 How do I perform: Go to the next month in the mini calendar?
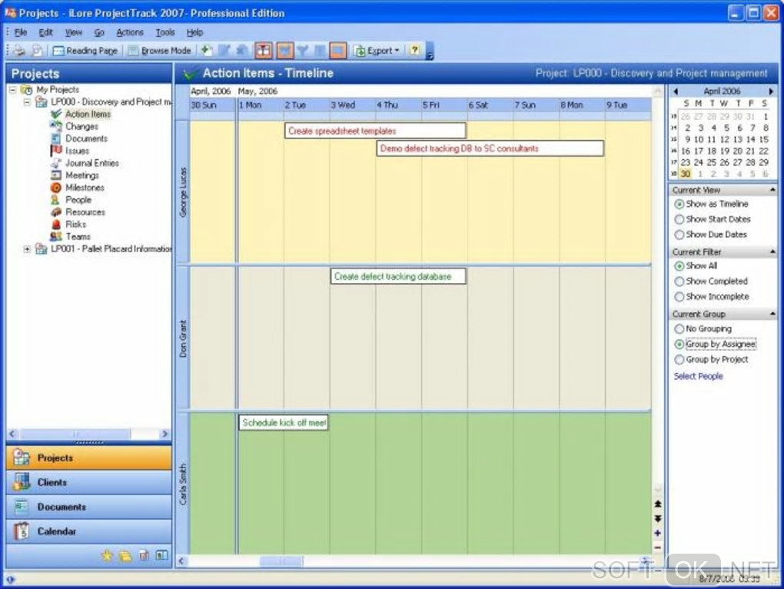(x=770, y=91)
